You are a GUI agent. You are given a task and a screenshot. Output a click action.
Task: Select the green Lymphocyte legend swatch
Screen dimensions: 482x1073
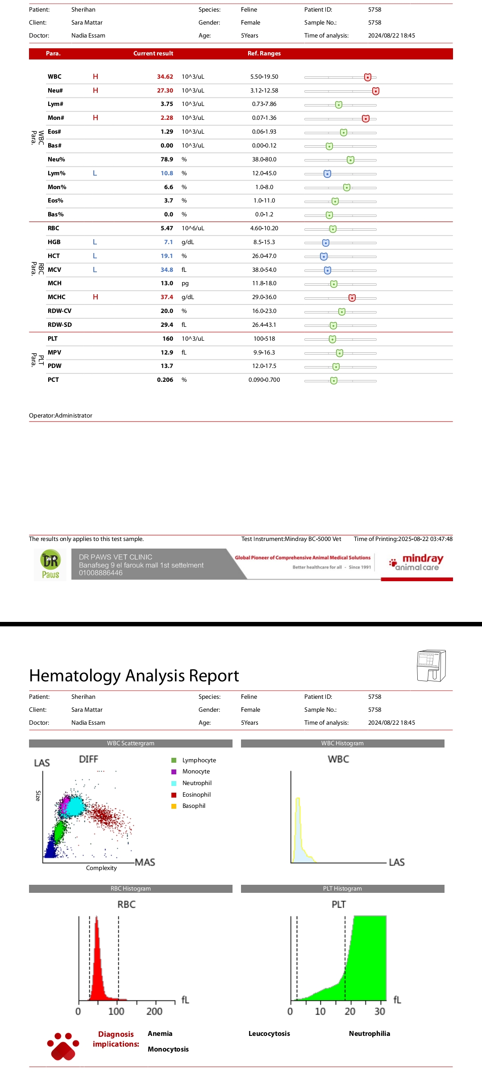(174, 760)
